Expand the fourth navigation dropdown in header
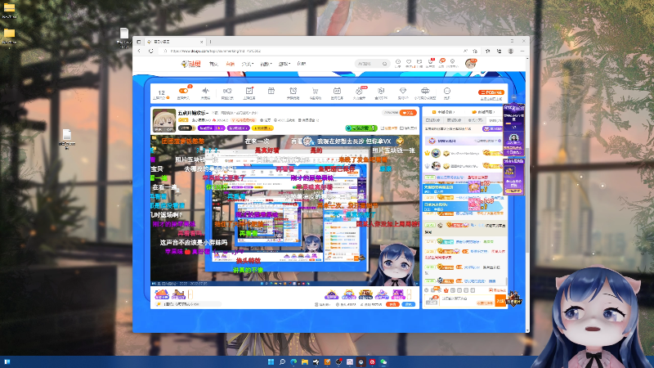Image resolution: width=654 pixels, height=368 pixels. point(265,64)
